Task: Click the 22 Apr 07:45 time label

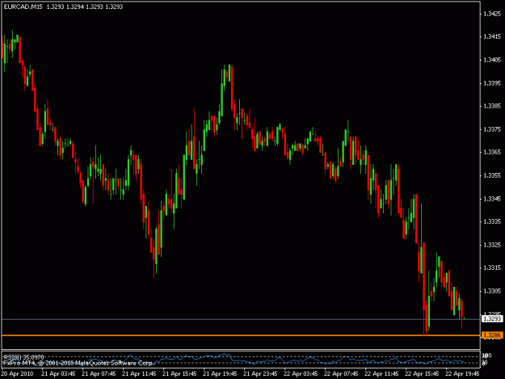Action: point(341,373)
